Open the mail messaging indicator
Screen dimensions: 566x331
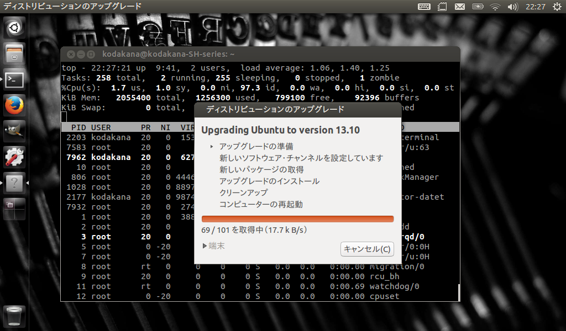click(x=459, y=7)
